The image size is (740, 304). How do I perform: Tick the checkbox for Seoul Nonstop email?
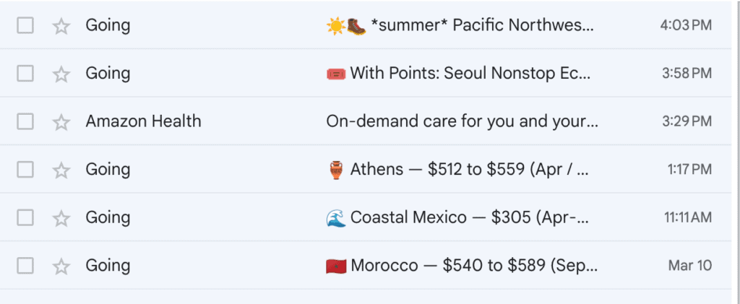pyautogui.click(x=25, y=74)
